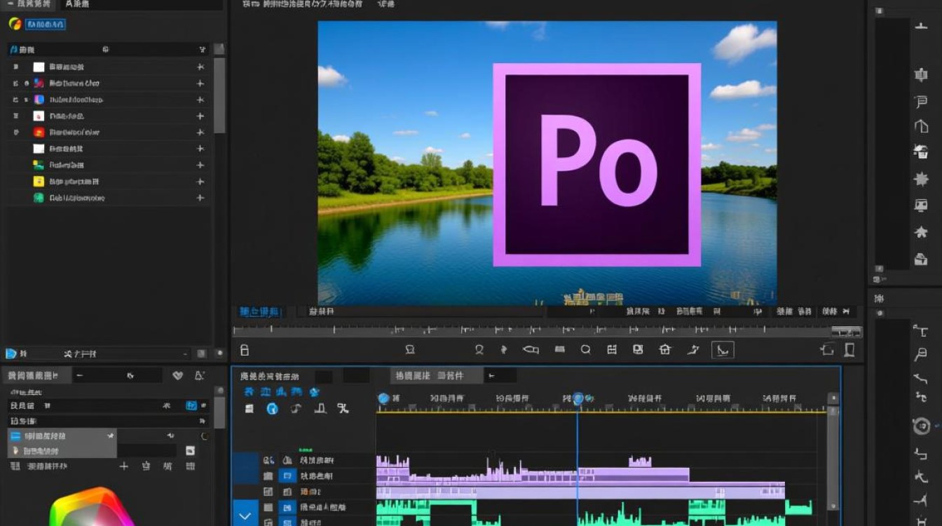
Task: Click the grid icon in the transport bar
Action: click(x=612, y=349)
